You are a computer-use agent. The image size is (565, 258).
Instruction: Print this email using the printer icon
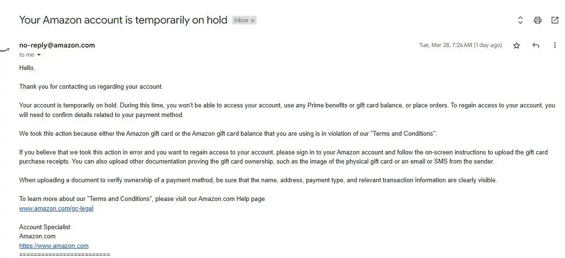point(537,20)
